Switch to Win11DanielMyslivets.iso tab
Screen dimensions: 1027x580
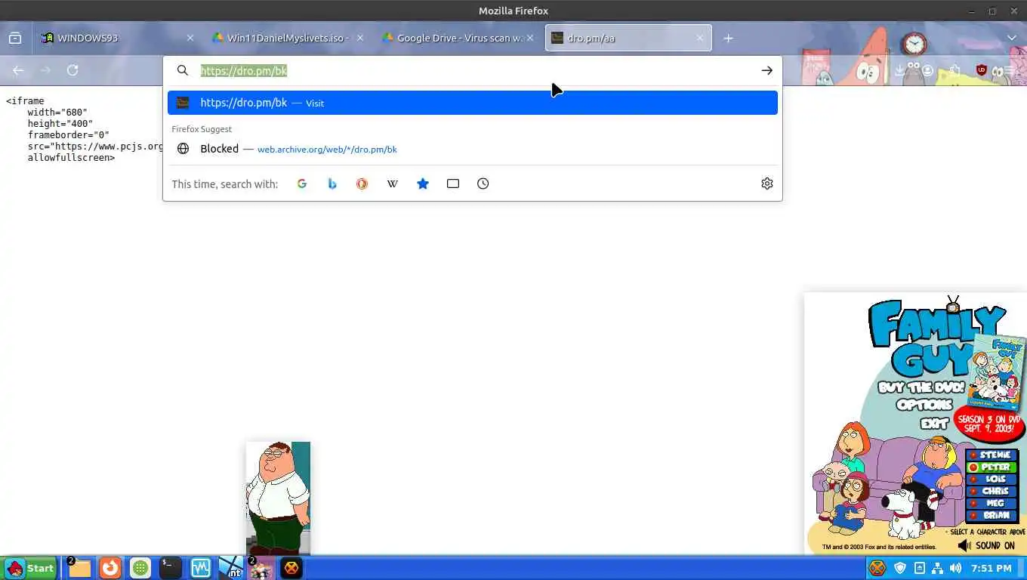click(x=288, y=38)
